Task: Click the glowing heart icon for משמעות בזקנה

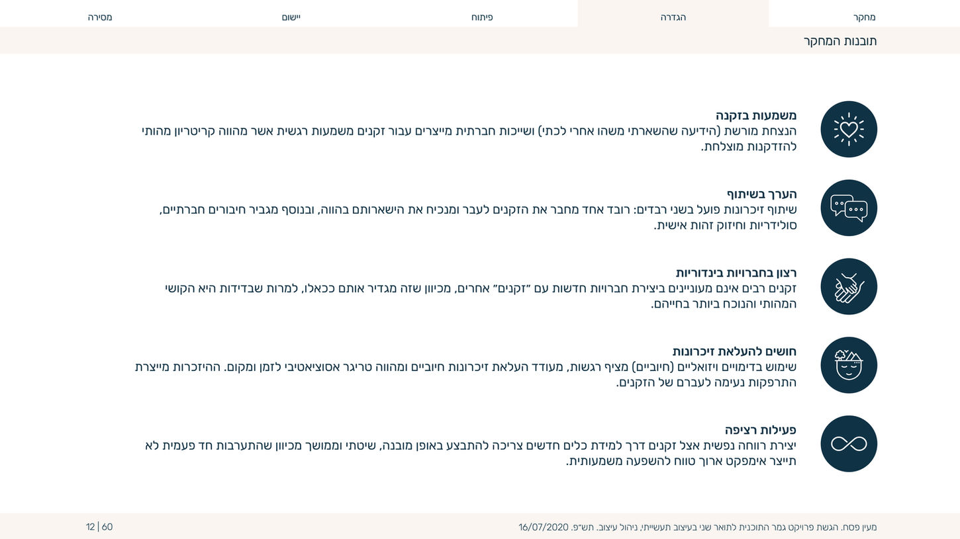Action: [x=849, y=129]
